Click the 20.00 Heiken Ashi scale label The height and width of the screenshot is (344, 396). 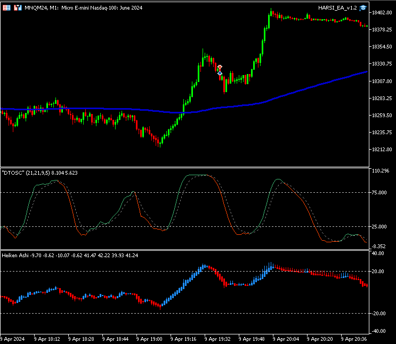point(378,272)
